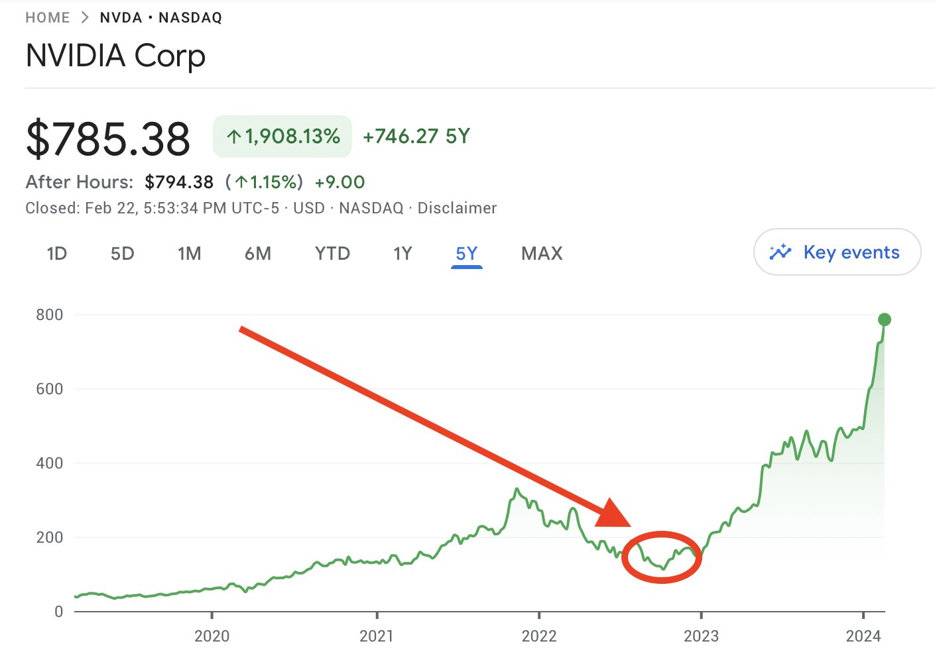Image resolution: width=935 pixels, height=672 pixels.
Task: Click the breadcrumb chevron after HOME
Action: tap(85, 18)
